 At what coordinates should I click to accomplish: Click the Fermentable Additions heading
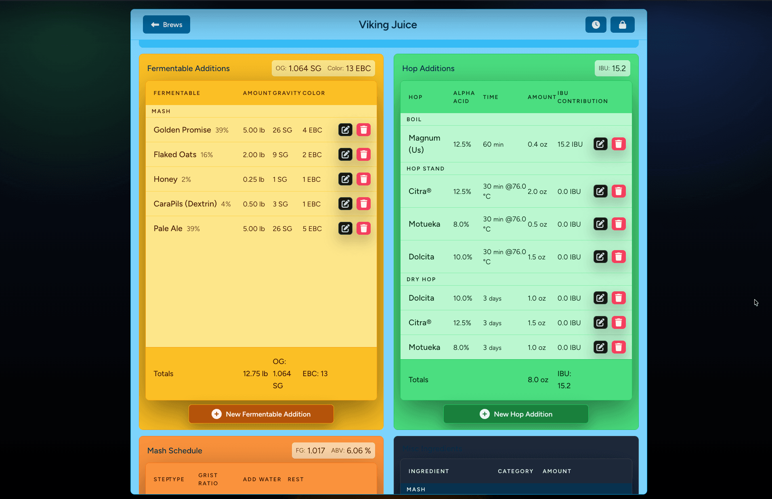[188, 68]
